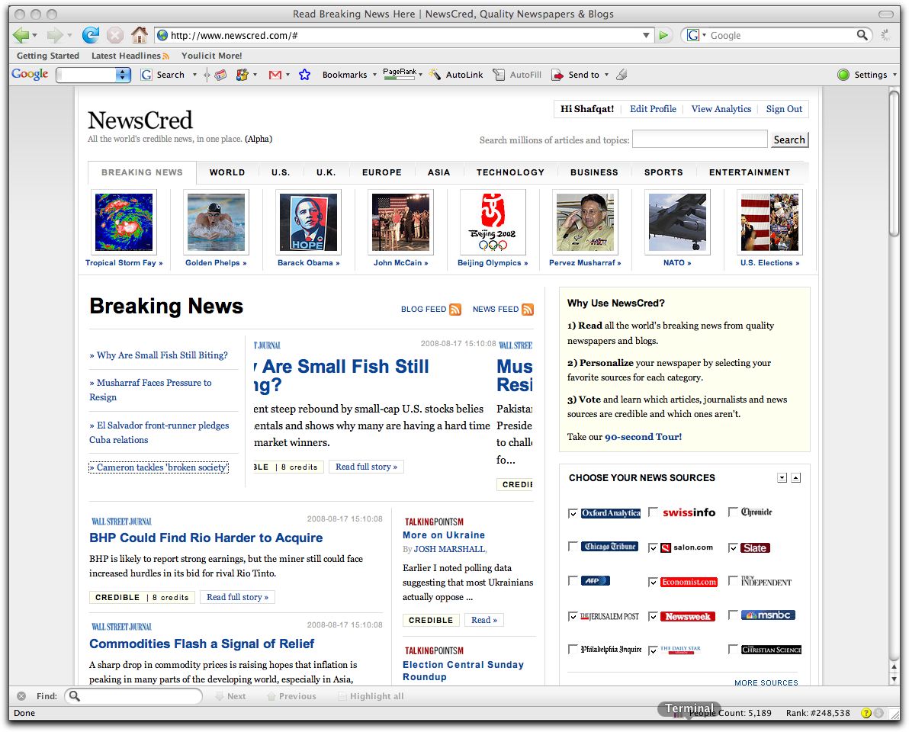Image resolution: width=909 pixels, height=732 pixels.
Task: Click the magnifier in the Google search box
Action: coord(862,35)
